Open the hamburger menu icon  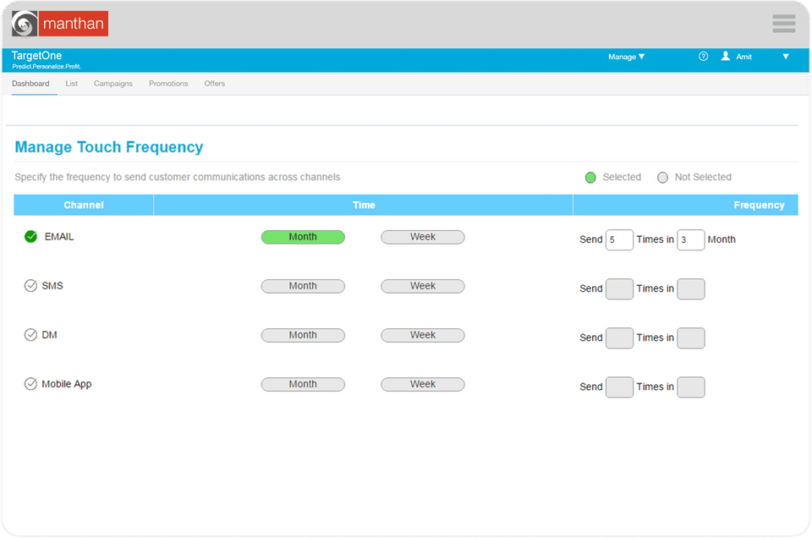pos(783,24)
